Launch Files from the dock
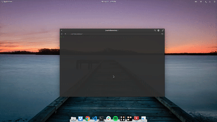 tap(73, 118)
